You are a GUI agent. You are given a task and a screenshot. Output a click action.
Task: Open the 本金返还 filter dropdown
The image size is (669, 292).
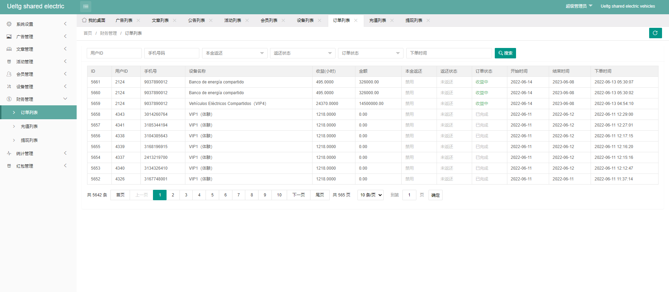(x=234, y=53)
